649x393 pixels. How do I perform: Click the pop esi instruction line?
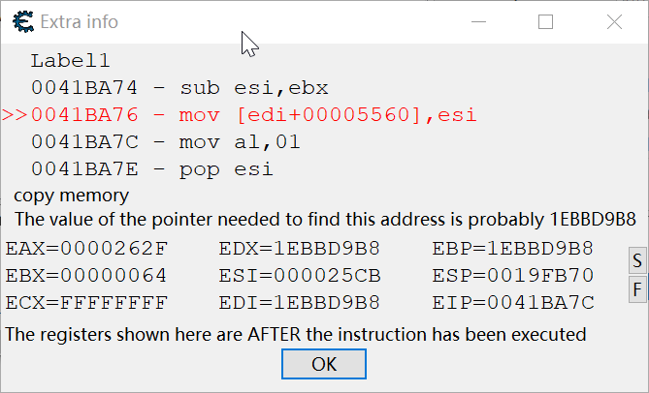pos(152,169)
